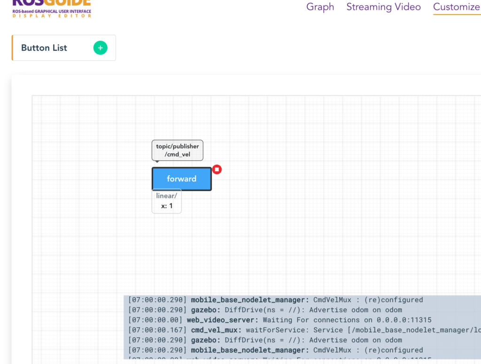Click the /cmd_vel topic text in the tooltip

point(177,154)
